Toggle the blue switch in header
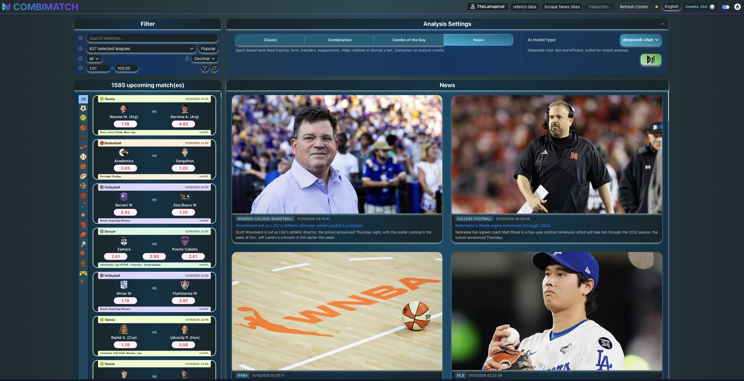 tap(725, 7)
